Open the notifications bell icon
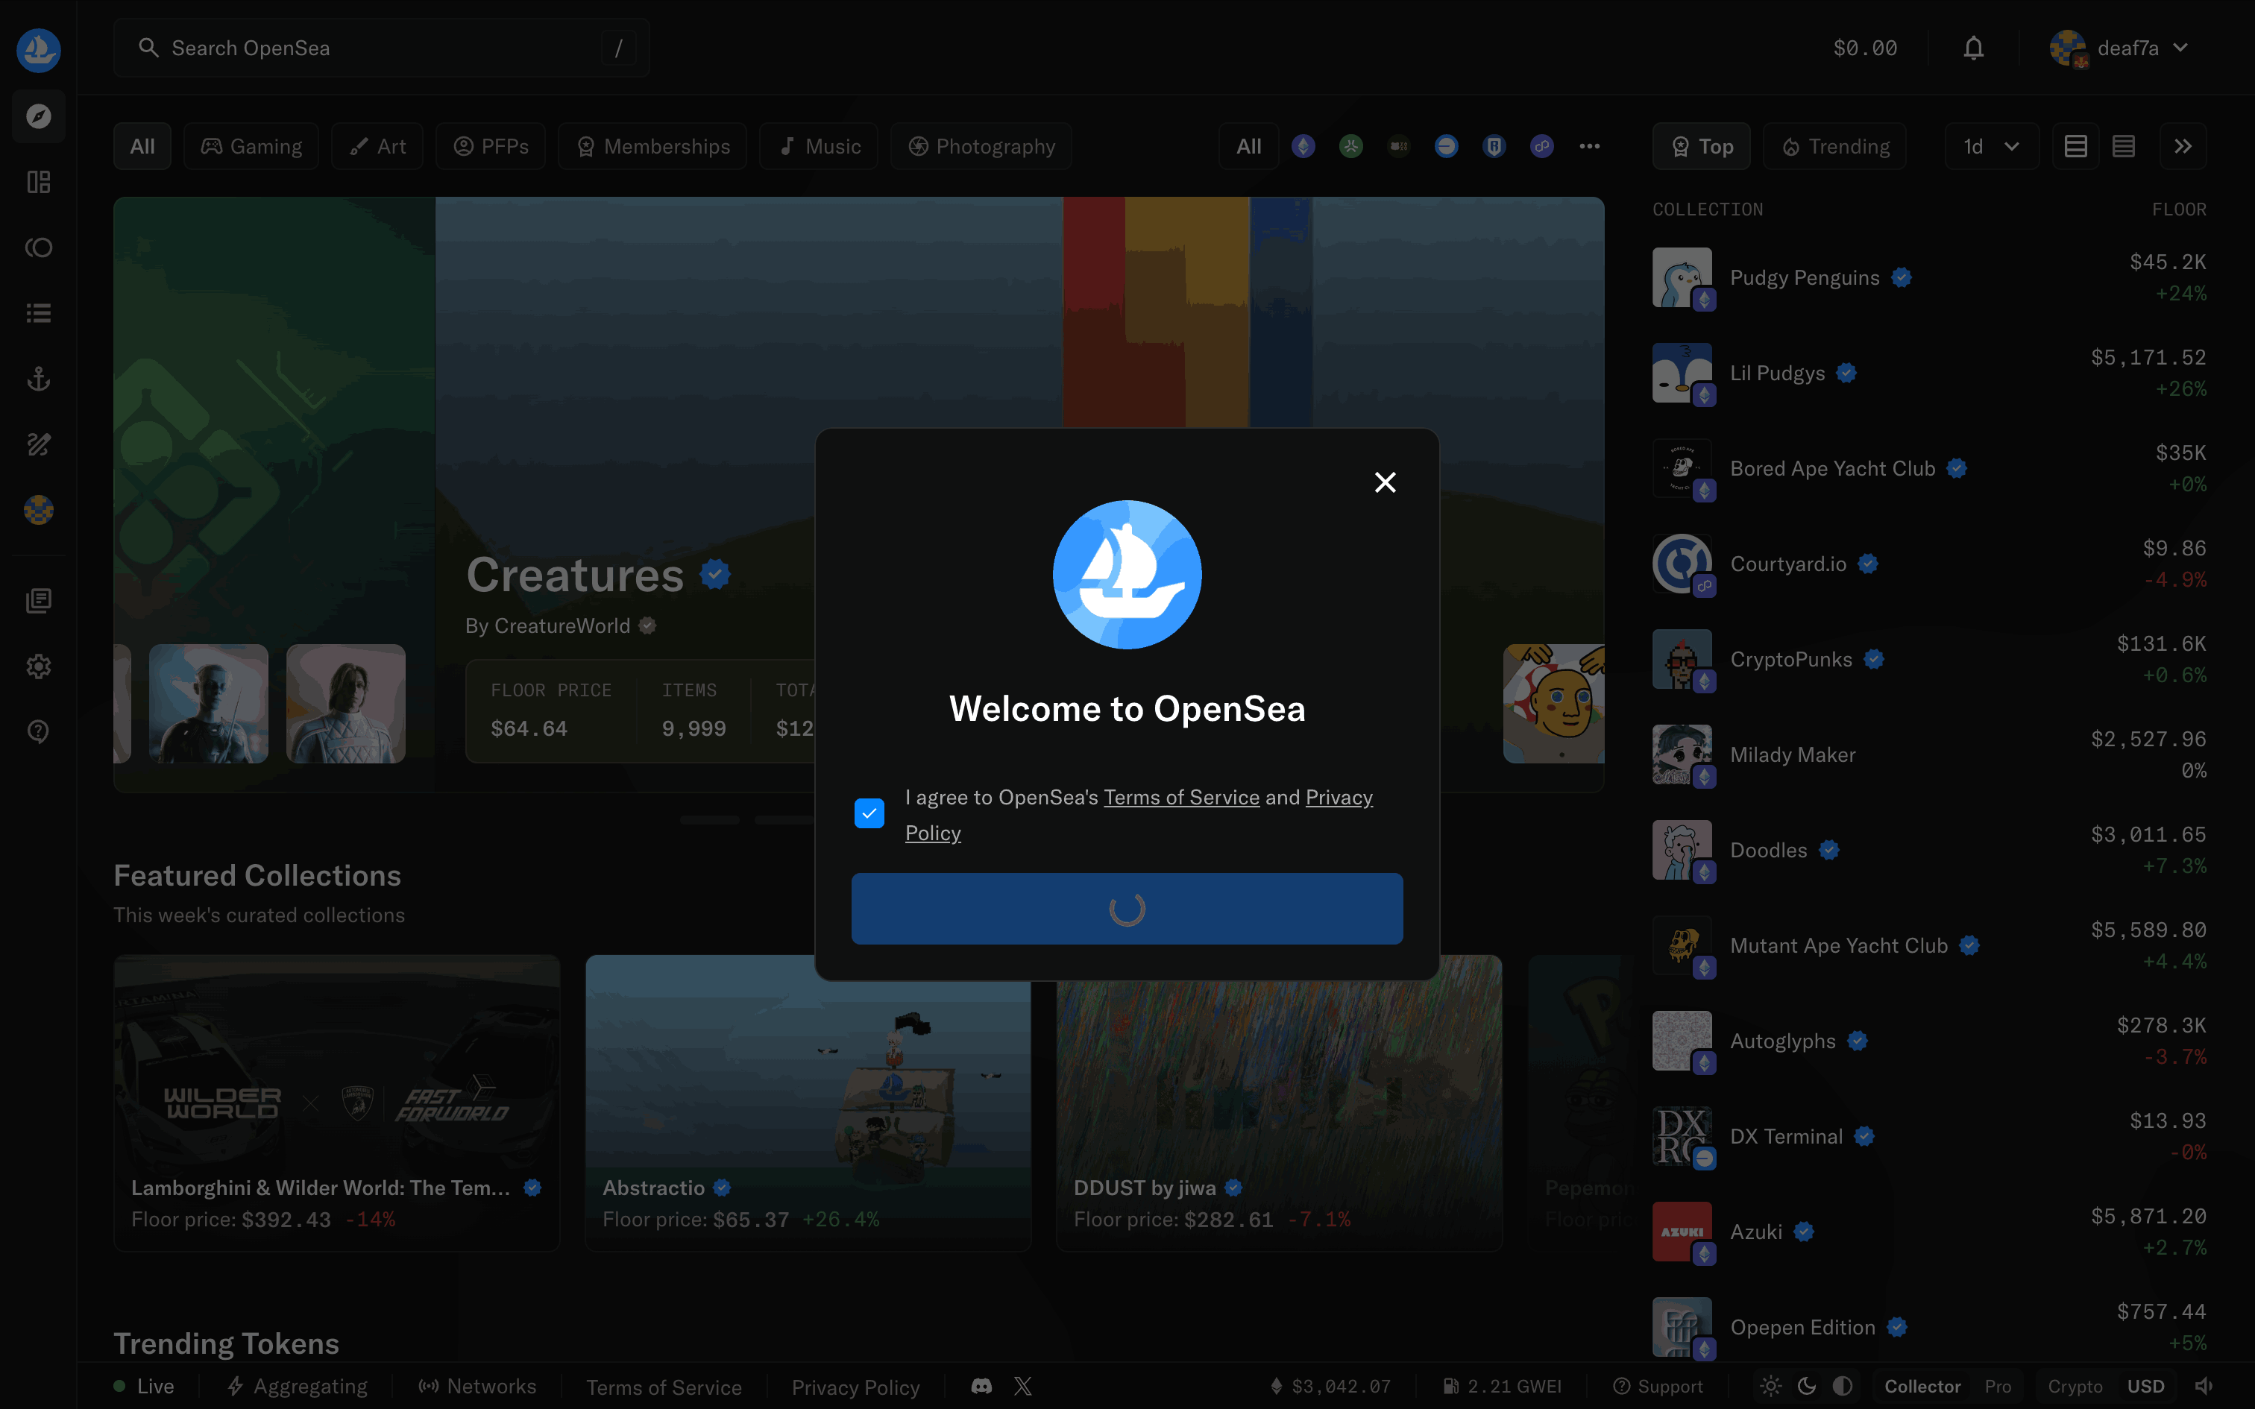This screenshot has width=2255, height=1409. point(1972,48)
